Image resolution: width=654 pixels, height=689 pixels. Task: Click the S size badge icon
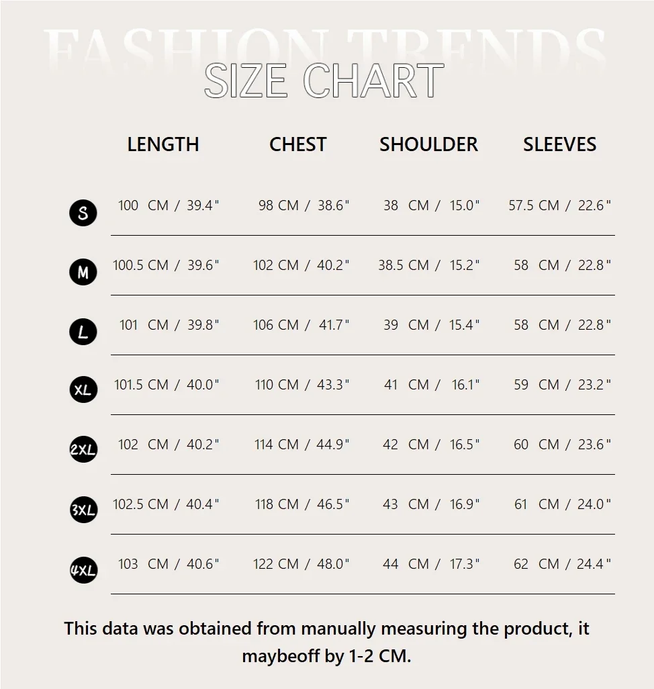pyautogui.click(x=83, y=213)
